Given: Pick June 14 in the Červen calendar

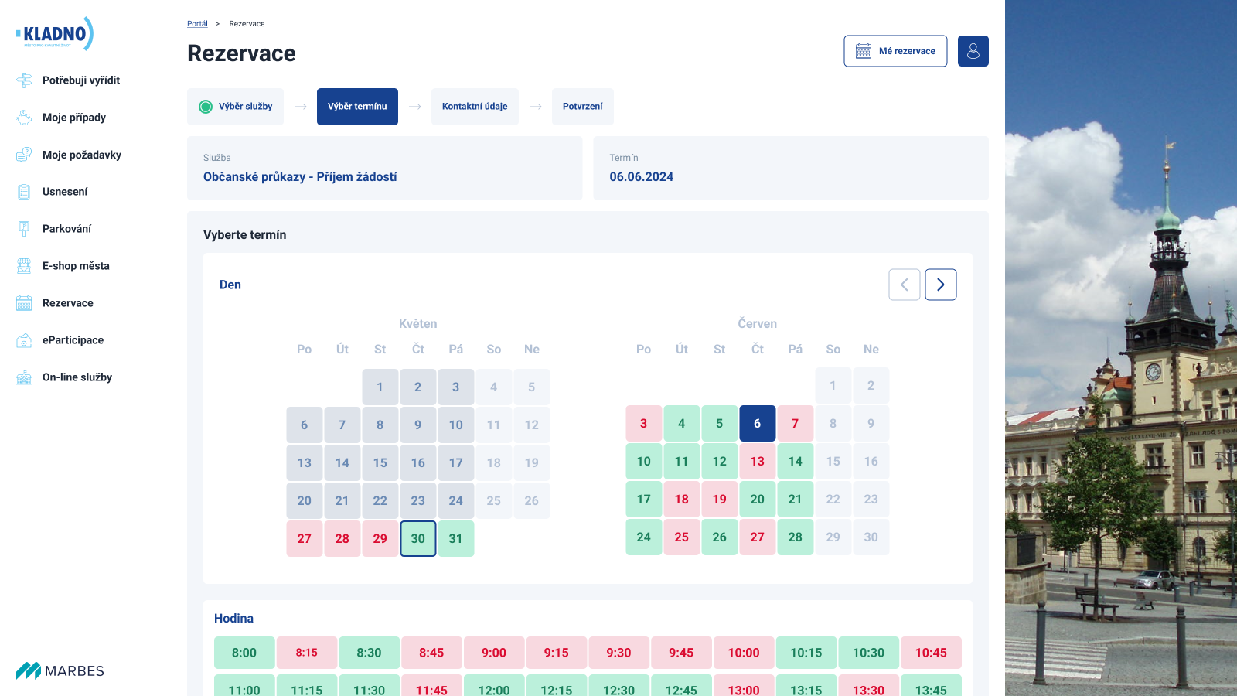Looking at the screenshot, I should [796, 462].
